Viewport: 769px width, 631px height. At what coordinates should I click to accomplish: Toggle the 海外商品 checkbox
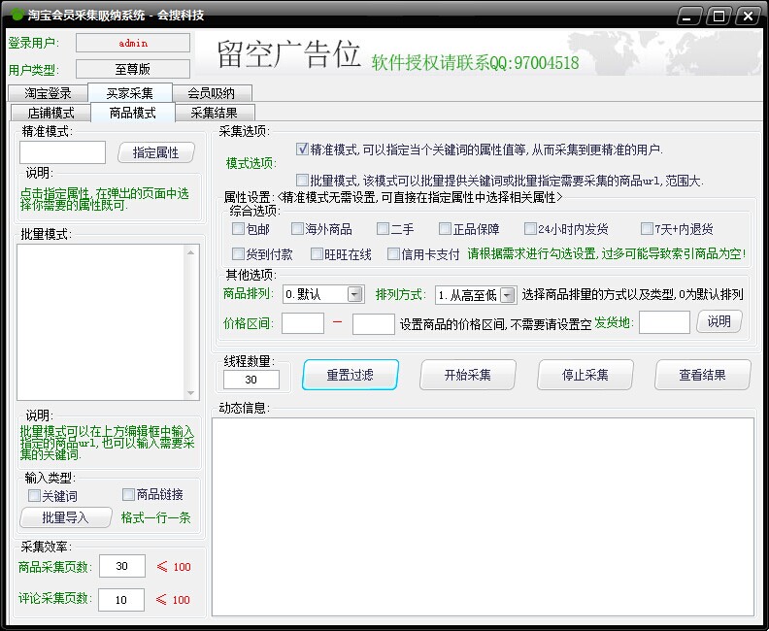tap(297, 228)
